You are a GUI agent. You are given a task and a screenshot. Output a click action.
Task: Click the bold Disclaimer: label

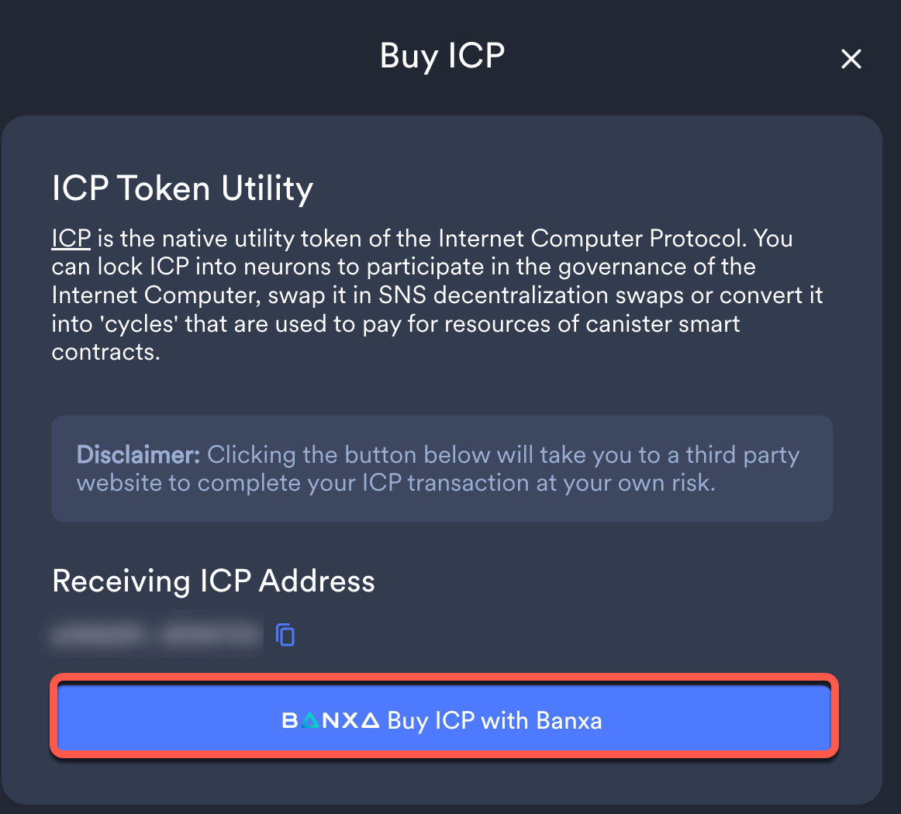138,454
